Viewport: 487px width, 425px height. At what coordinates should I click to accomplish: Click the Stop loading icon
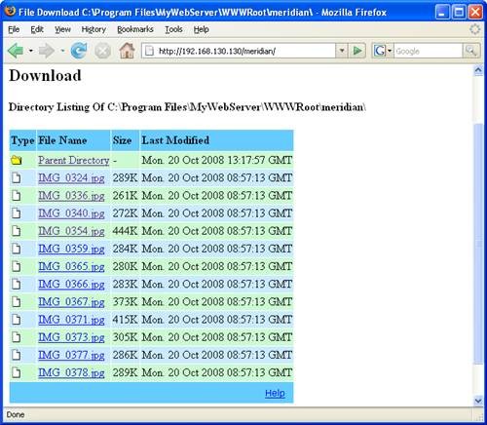tap(102, 51)
